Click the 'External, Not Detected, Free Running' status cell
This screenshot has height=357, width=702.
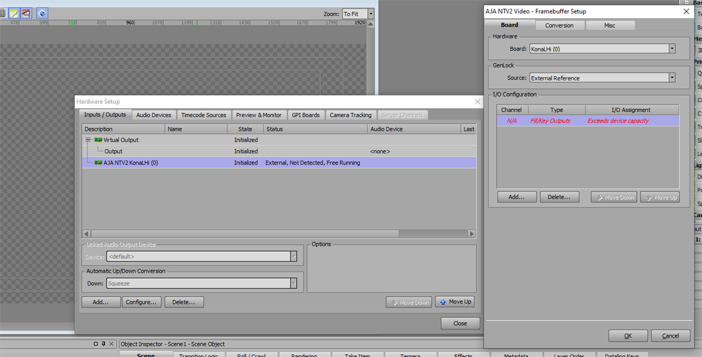tap(312, 163)
